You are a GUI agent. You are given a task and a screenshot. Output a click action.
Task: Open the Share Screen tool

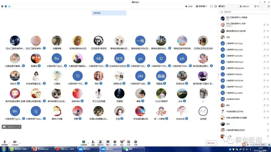pos(84,142)
